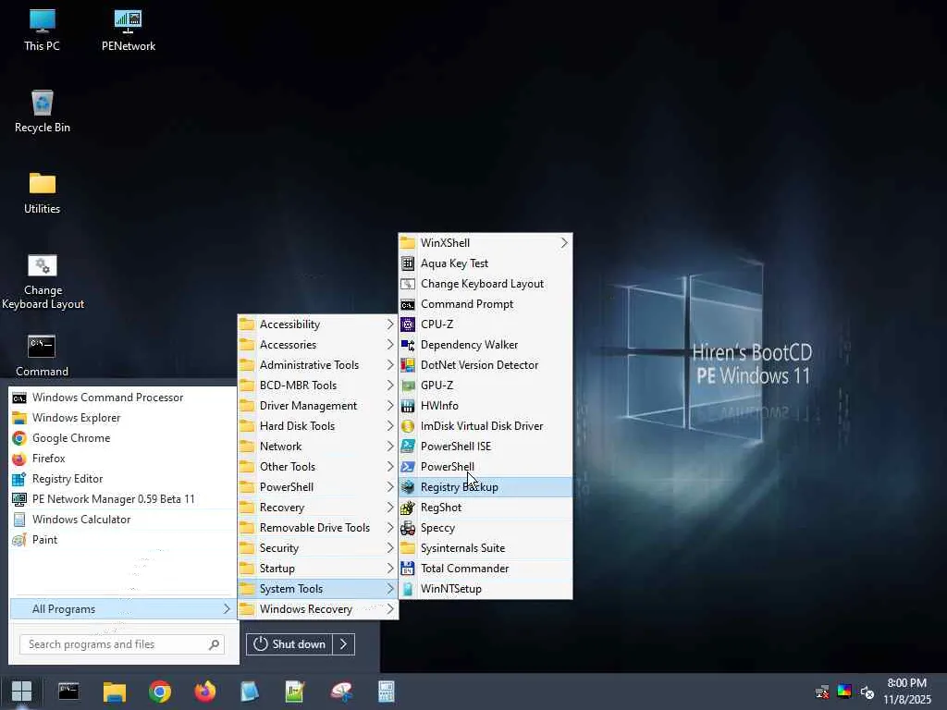This screenshot has width=947, height=710.
Task: Open the Recycle Bin icon
Action: tap(43, 112)
